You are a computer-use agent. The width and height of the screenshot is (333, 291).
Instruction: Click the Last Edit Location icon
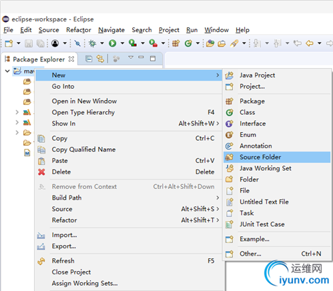(297, 43)
